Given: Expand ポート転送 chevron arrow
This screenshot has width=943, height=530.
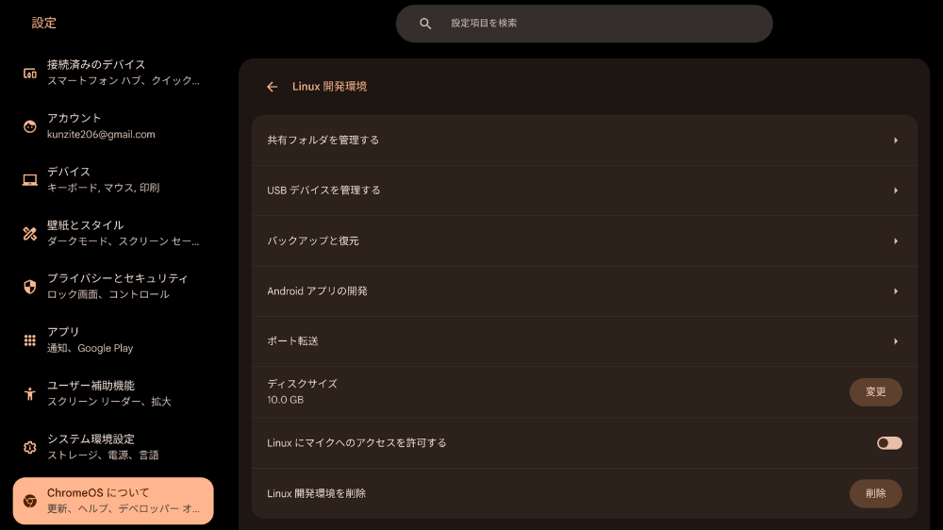Looking at the screenshot, I should 896,341.
